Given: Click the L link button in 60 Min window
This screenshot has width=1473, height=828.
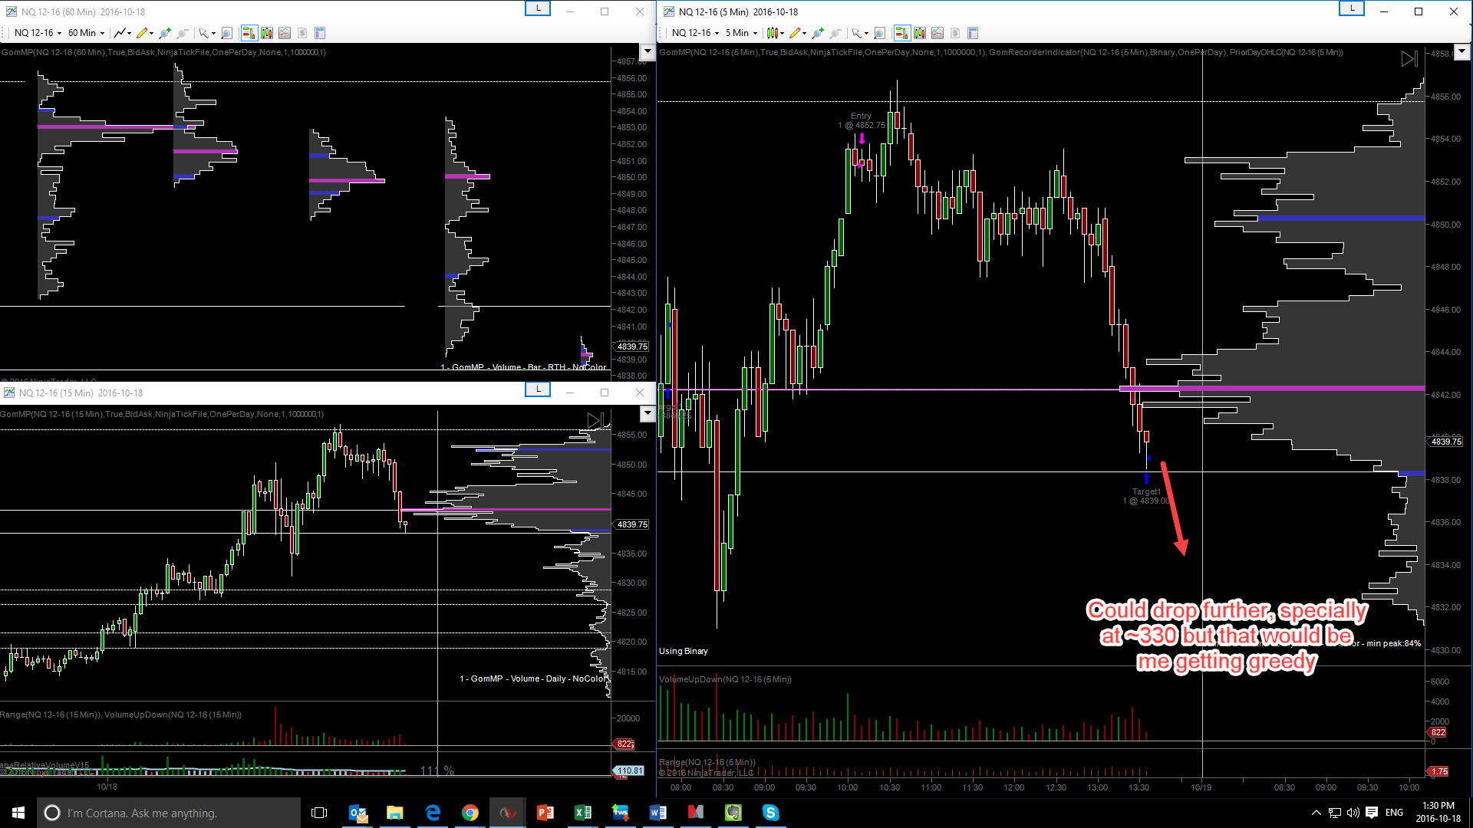Looking at the screenshot, I should coord(538,8).
